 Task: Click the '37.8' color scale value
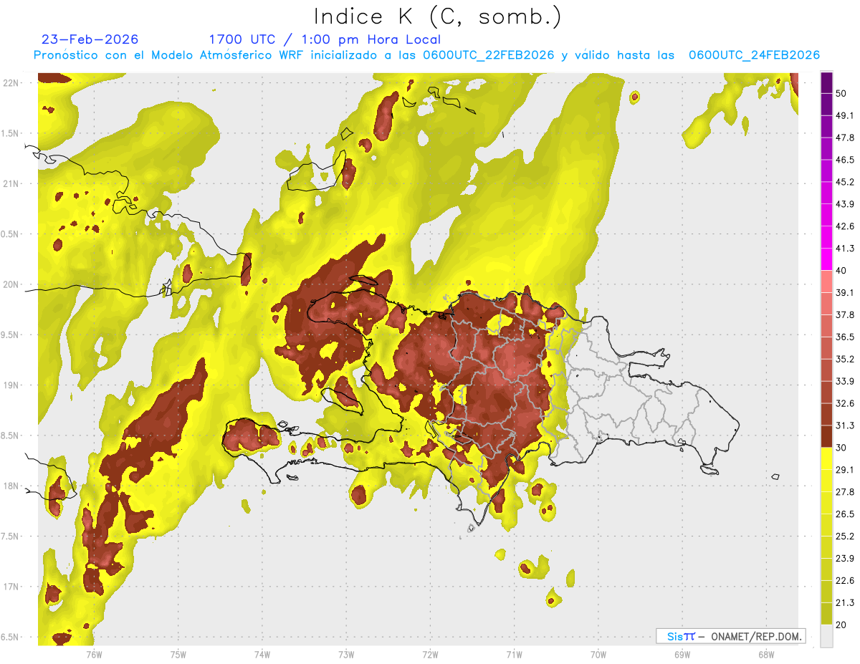pyautogui.click(x=845, y=315)
